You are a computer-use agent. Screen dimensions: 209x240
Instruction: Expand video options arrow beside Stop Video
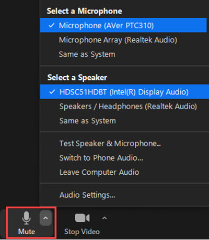[104, 218]
